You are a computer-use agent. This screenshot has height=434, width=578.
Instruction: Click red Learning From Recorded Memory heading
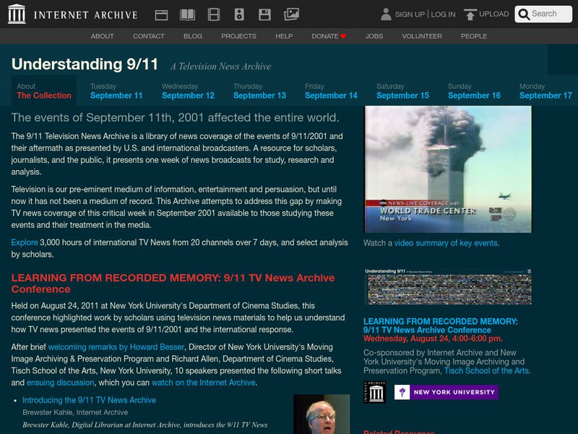pos(173,284)
